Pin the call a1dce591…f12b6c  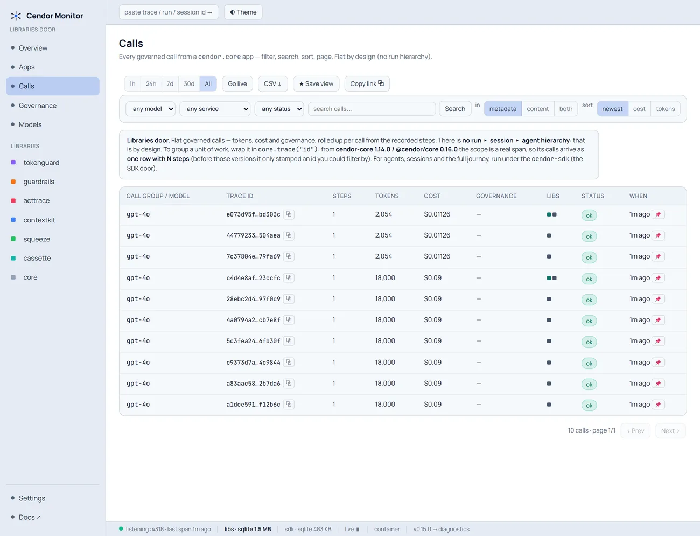click(658, 405)
